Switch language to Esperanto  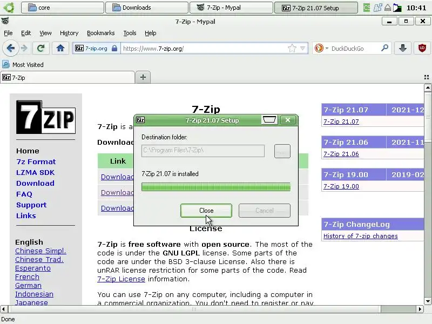coord(33,268)
